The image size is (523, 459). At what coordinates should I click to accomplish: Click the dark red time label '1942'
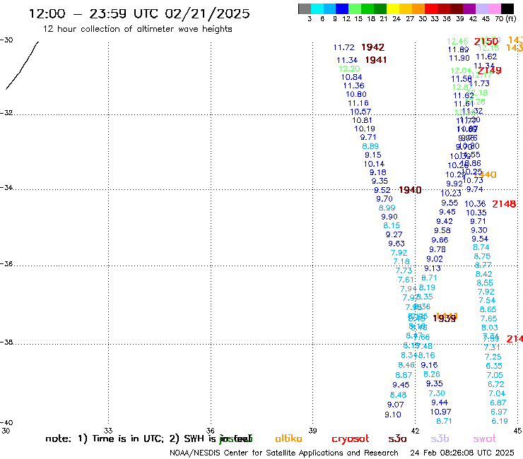[373, 47]
